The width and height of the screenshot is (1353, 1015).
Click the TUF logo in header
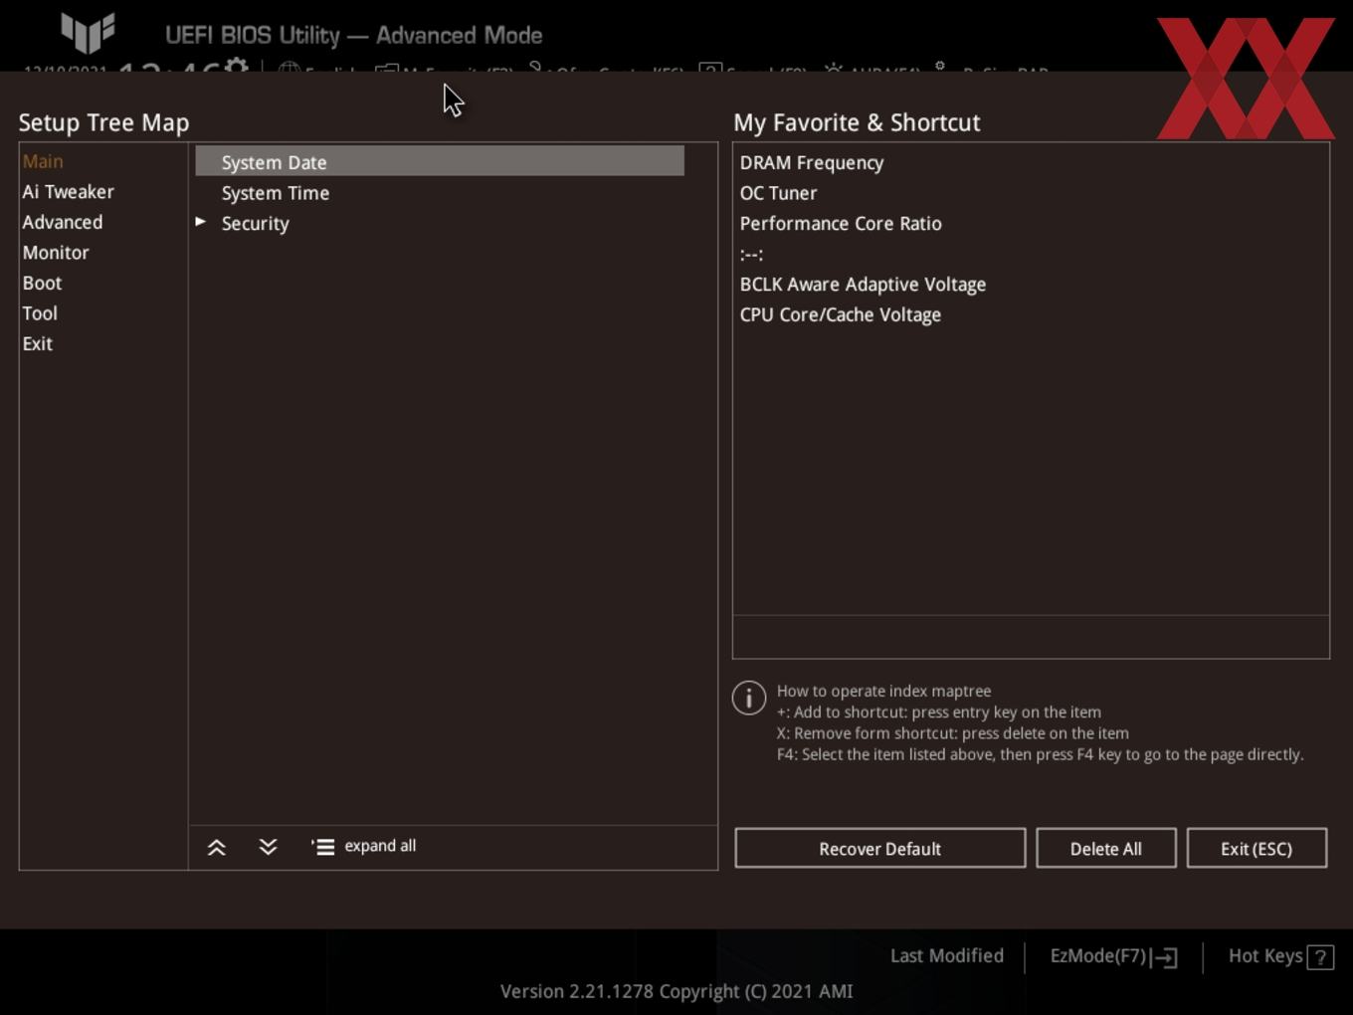[x=88, y=33]
